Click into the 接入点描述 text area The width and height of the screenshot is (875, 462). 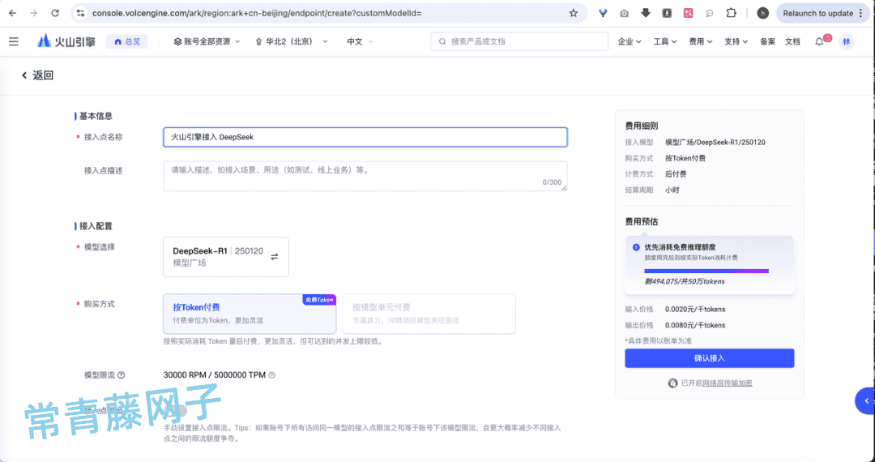point(365,177)
